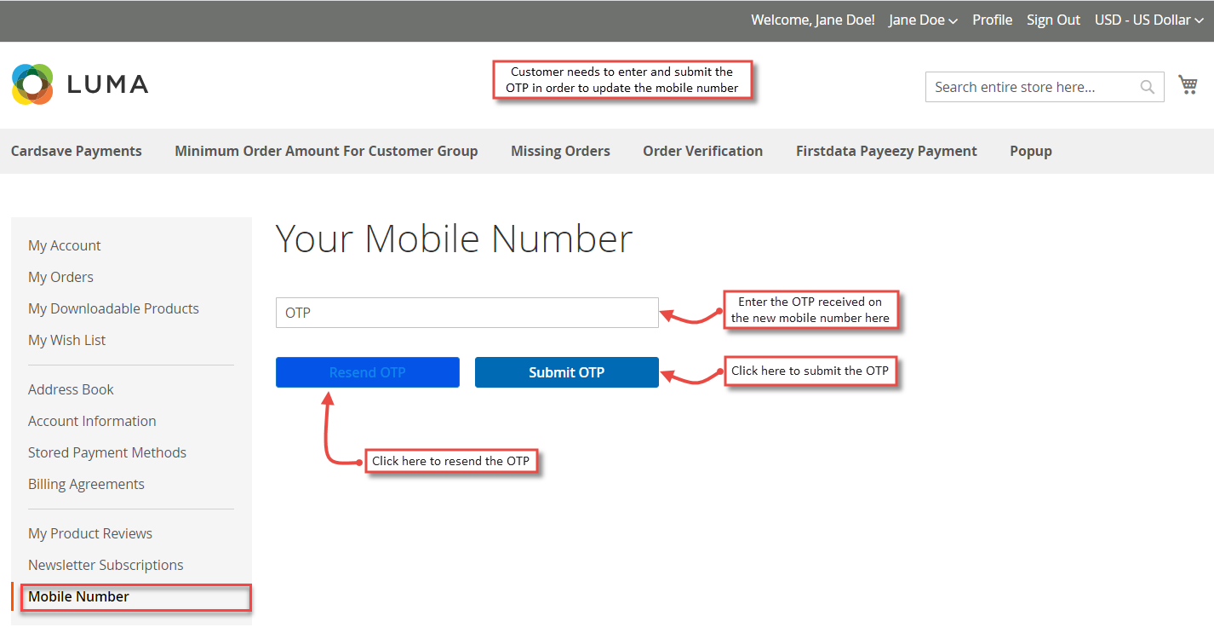Open the Firstdata Payeezy Payment menu
Image resolution: width=1214 pixels, height=633 pixels.
pos(885,151)
